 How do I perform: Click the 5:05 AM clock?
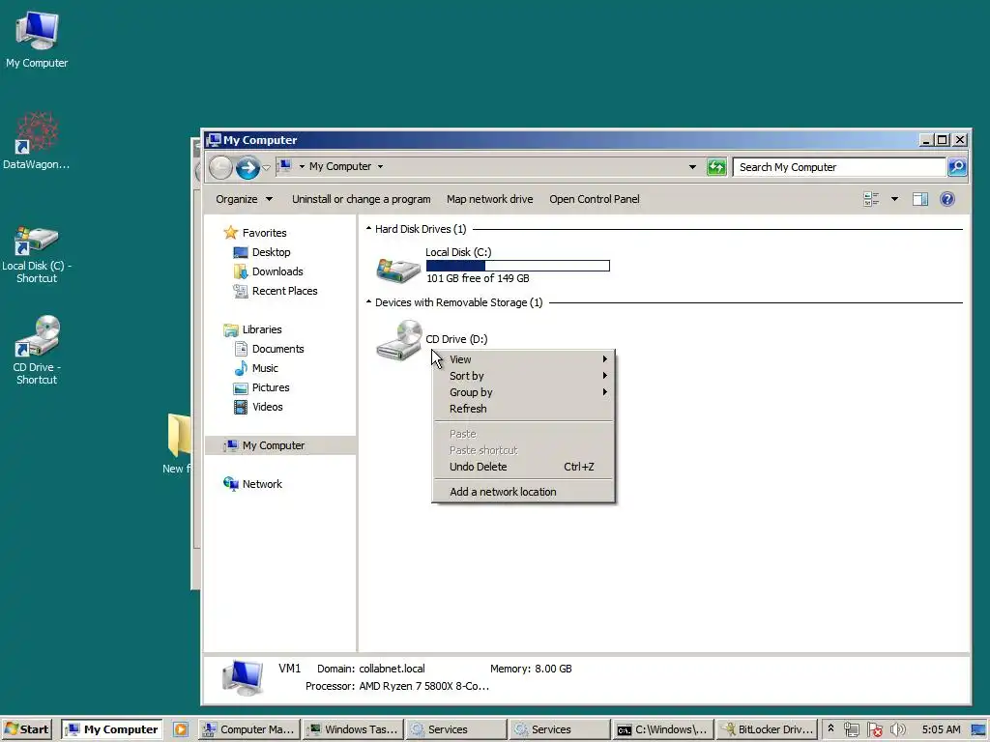pos(941,729)
